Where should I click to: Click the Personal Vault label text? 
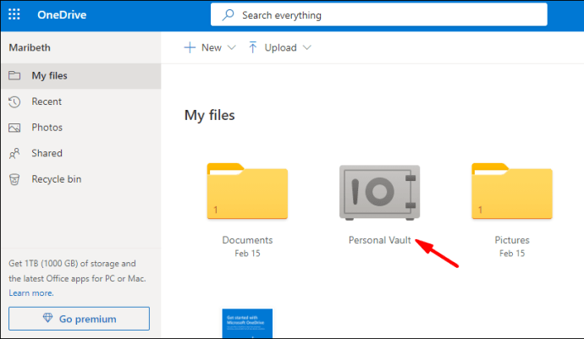click(x=379, y=240)
